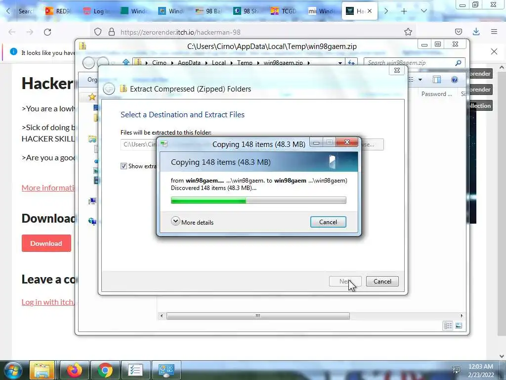The image size is (506, 380).
Task: Switch to the 98 Ba tab
Action: pos(209,11)
